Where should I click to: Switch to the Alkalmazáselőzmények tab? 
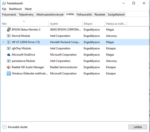point(50,14)
